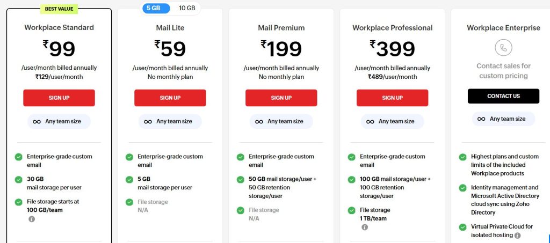Click infinity icon in Mail Premium team size
Screen dimensions: 550x243
(259, 121)
